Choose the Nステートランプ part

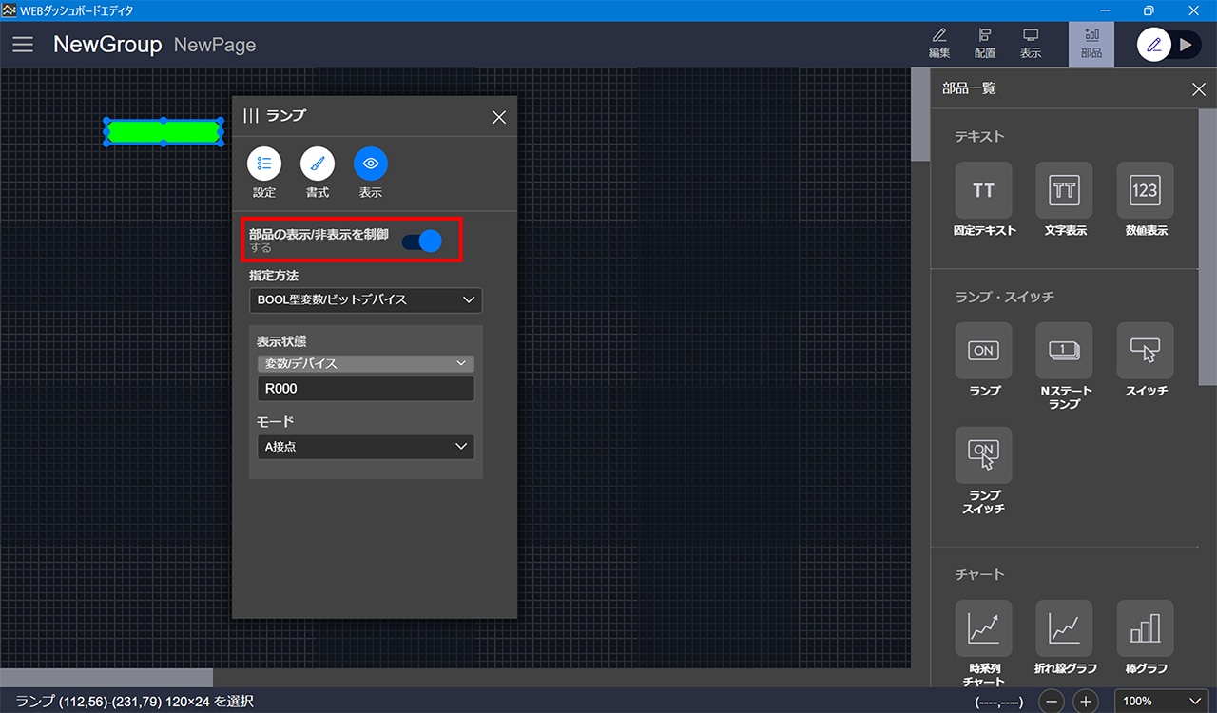click(1064, 351)
